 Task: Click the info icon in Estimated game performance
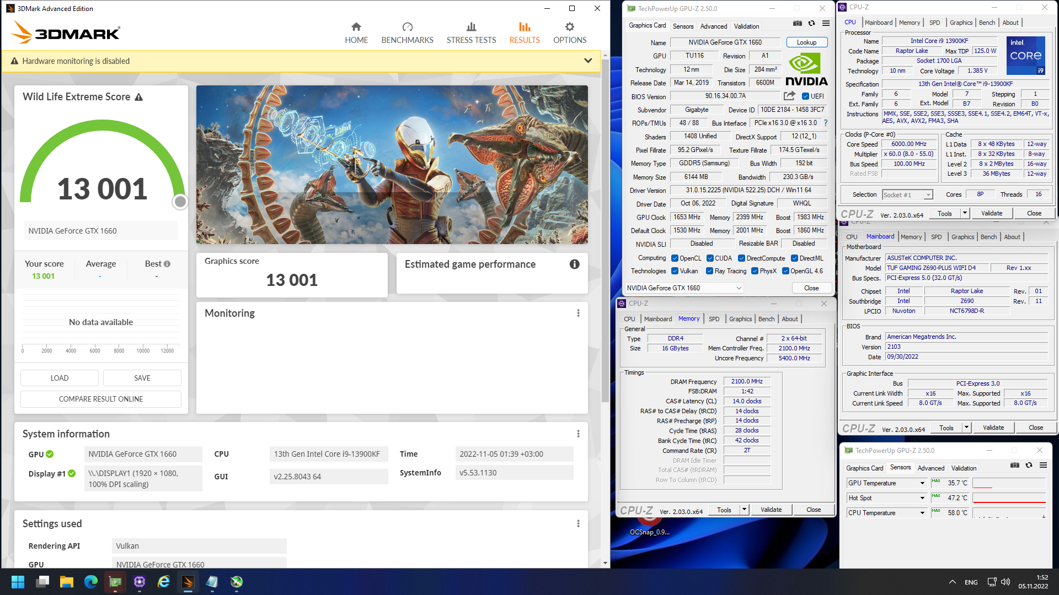click(x=574, y=264)
